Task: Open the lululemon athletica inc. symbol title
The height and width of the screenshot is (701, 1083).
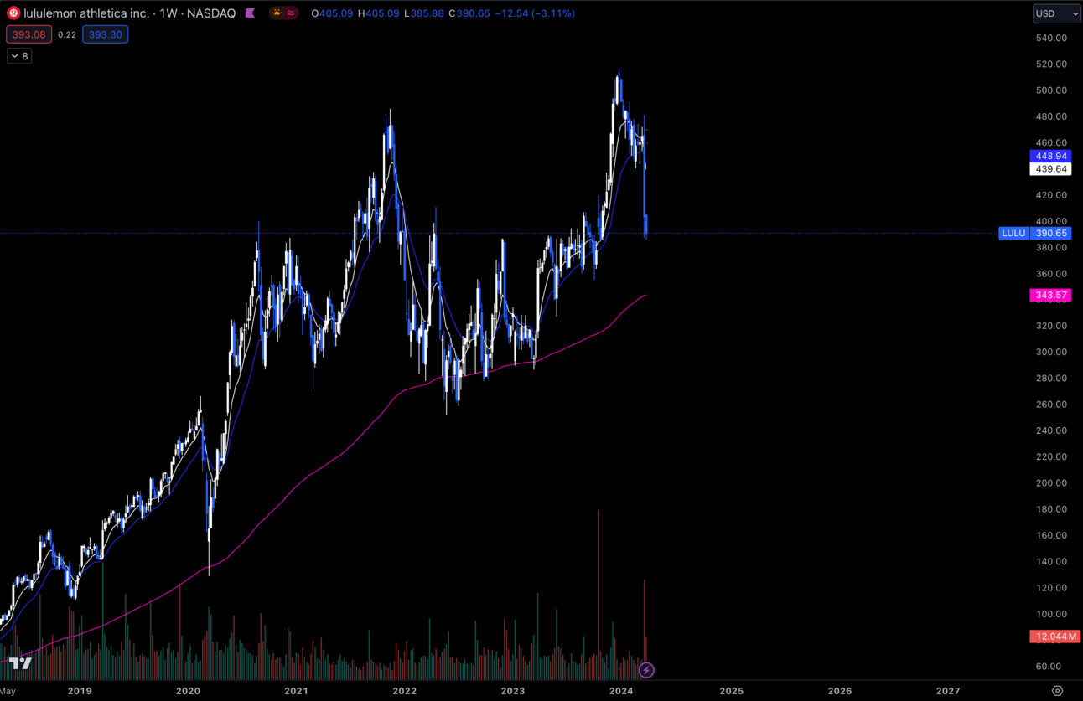Action: [86, 13]
